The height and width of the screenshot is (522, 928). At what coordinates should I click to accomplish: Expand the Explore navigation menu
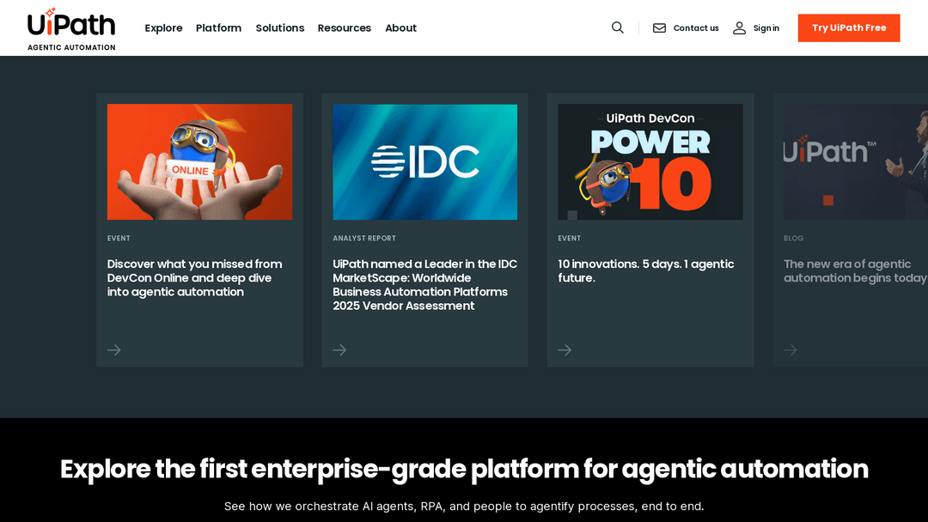pyautogui.click(x=163, y=28)
